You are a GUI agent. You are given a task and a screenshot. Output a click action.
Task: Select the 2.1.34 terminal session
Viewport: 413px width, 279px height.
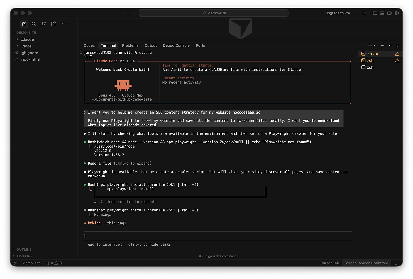click(372, 54)
